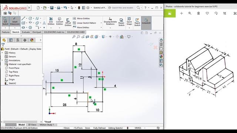Image resolution: width=237 pixels, height=133 pixels.
Task: Switch to the DimXpert tab
Action: pyautogui.click(x=37, y=32)
